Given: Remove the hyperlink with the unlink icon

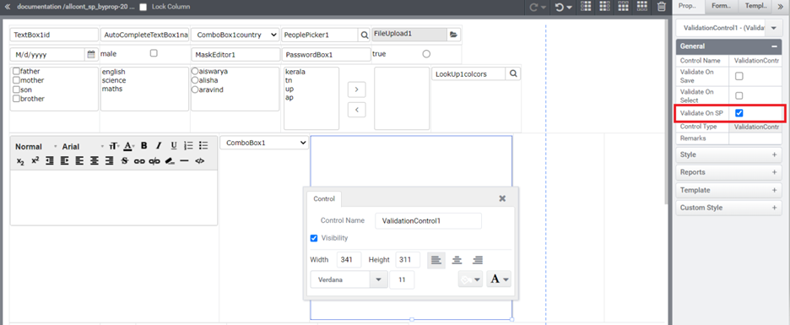Looking at the screenshot, I should (x=154, y=160).
